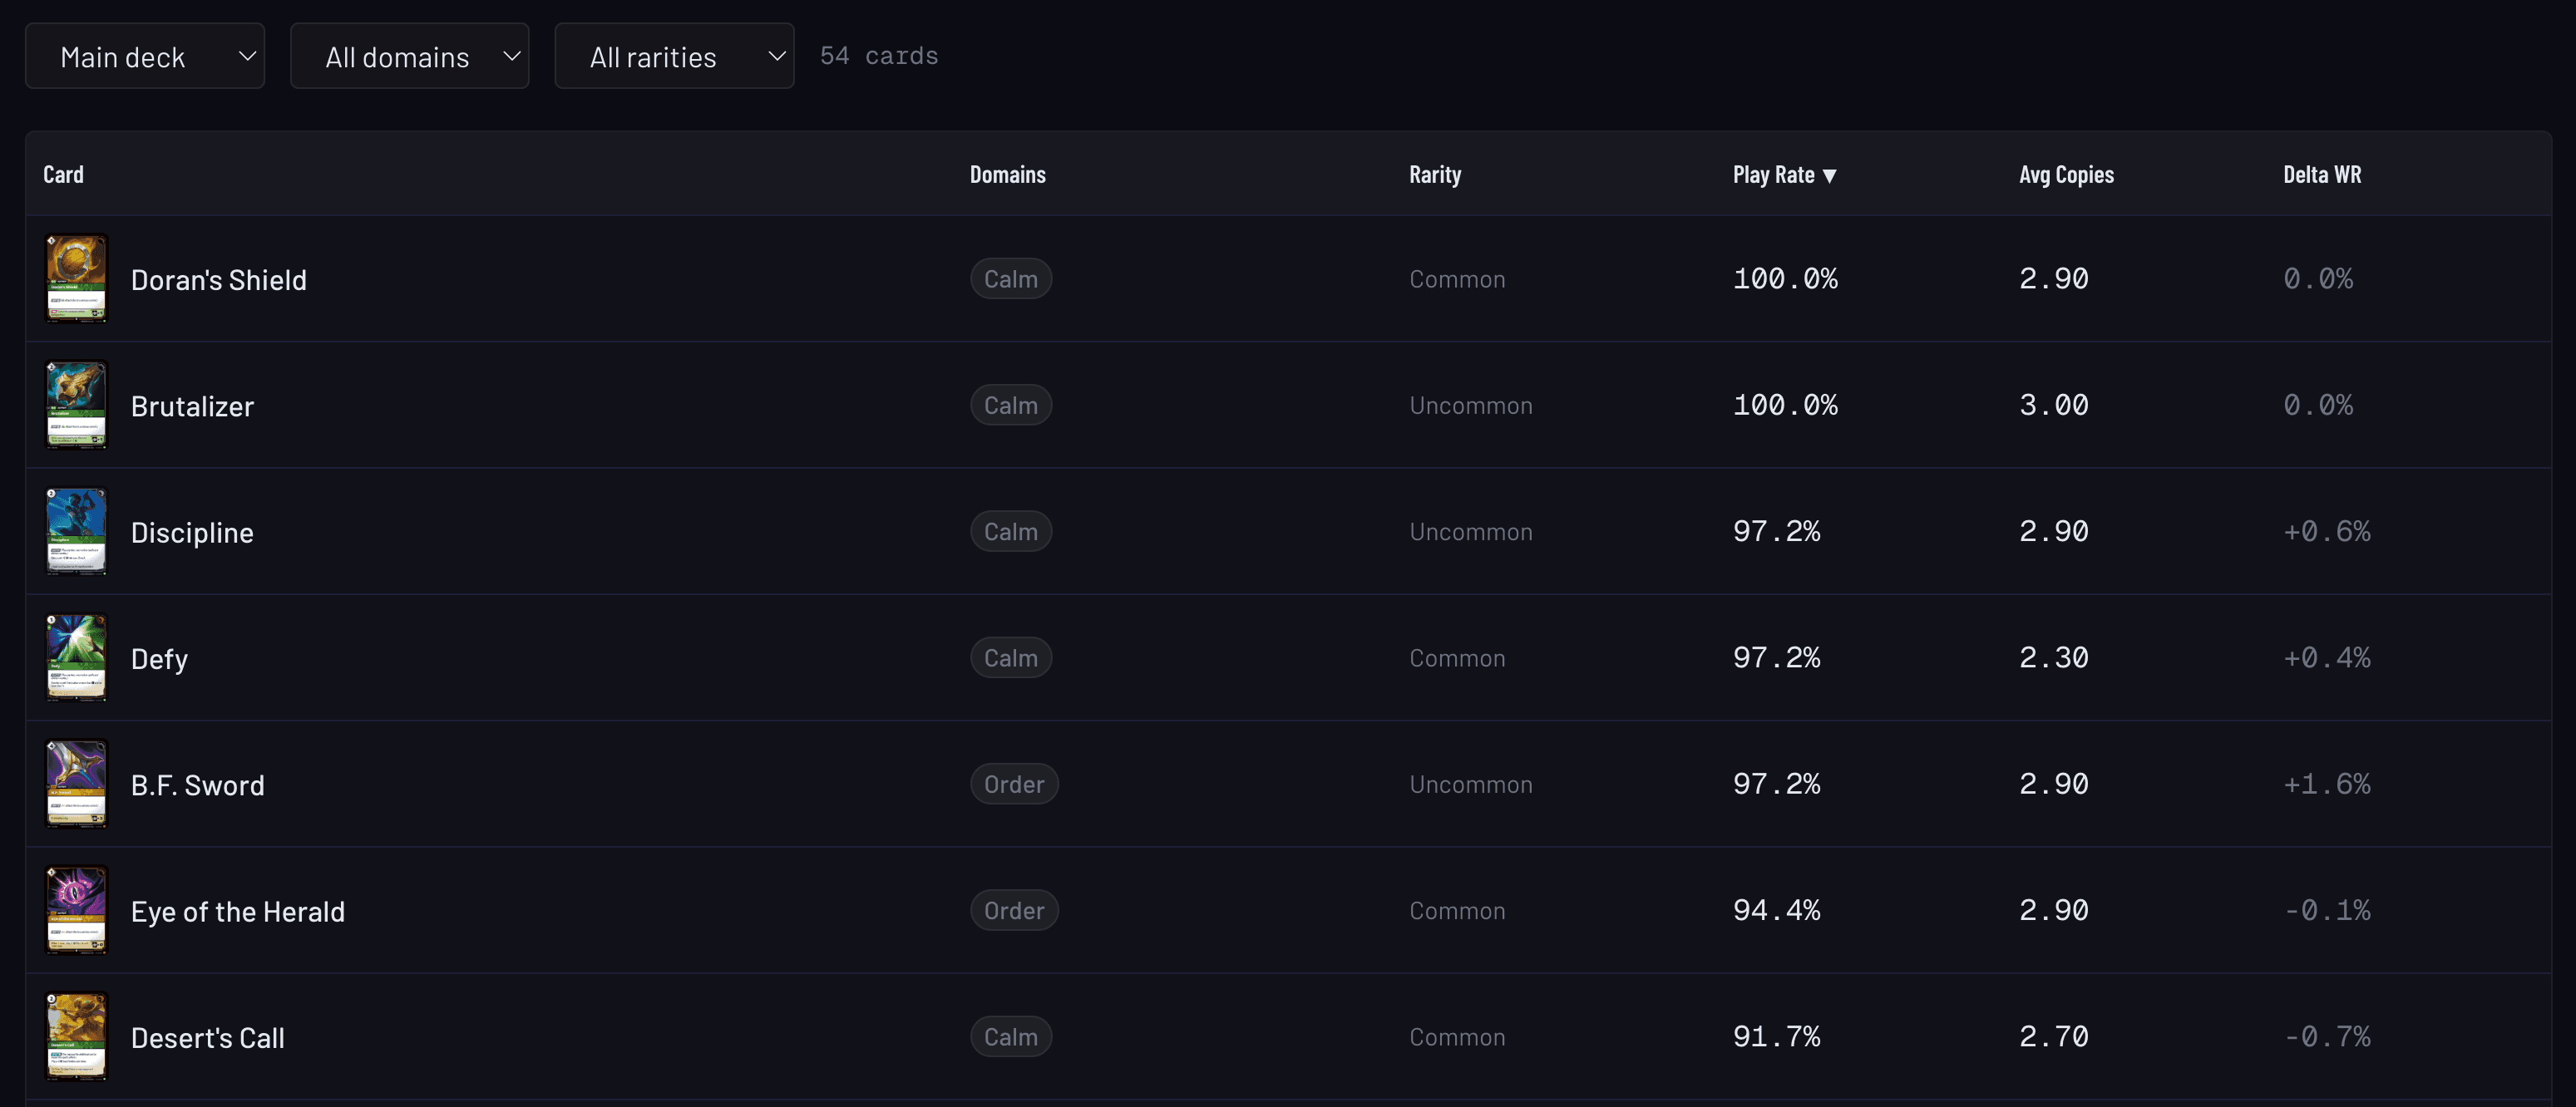Image resolution: width=2576 pixels, height=1107 pixels.
Task: Select the Desert's Call table row
Action: point(1288,1036)
